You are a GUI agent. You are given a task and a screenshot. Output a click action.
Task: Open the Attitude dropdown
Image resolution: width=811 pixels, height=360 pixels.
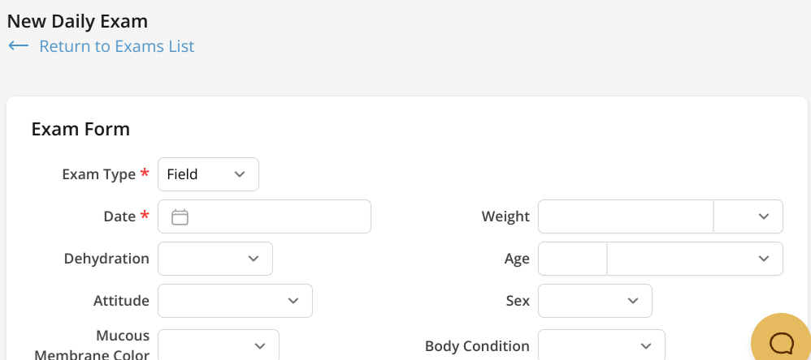click(234, 301)
